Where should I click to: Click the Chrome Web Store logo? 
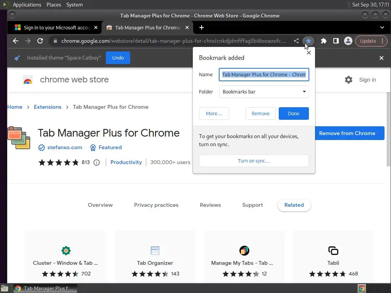(28, 80)
